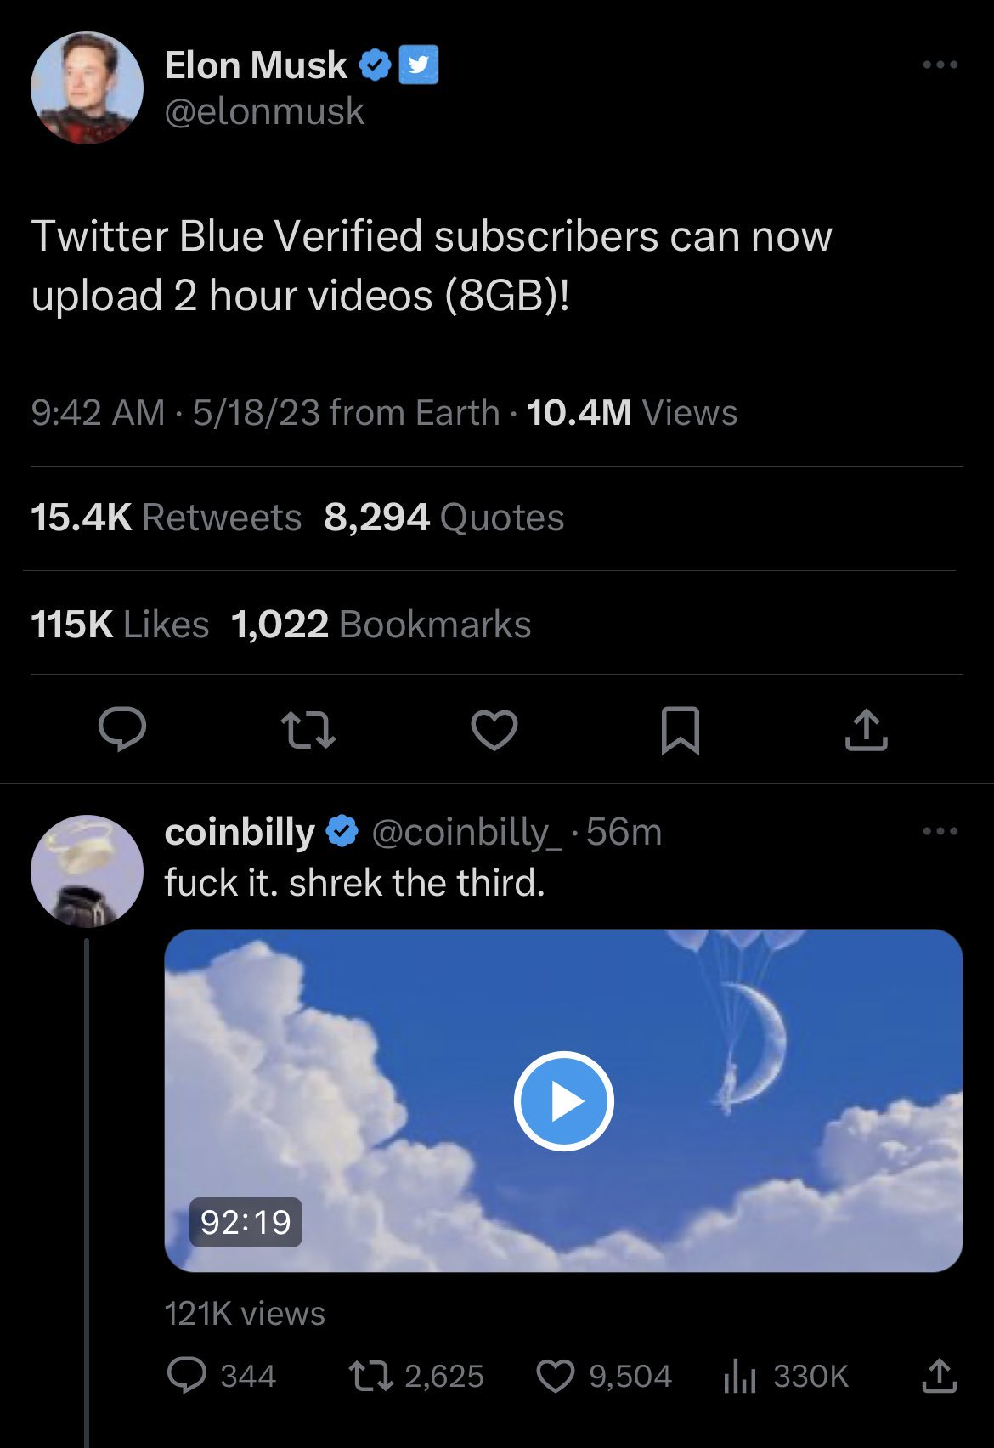Retweet coinbilly's reply
The width and height of the screenshot is (994, 1448).
[x=371, y=1376]
